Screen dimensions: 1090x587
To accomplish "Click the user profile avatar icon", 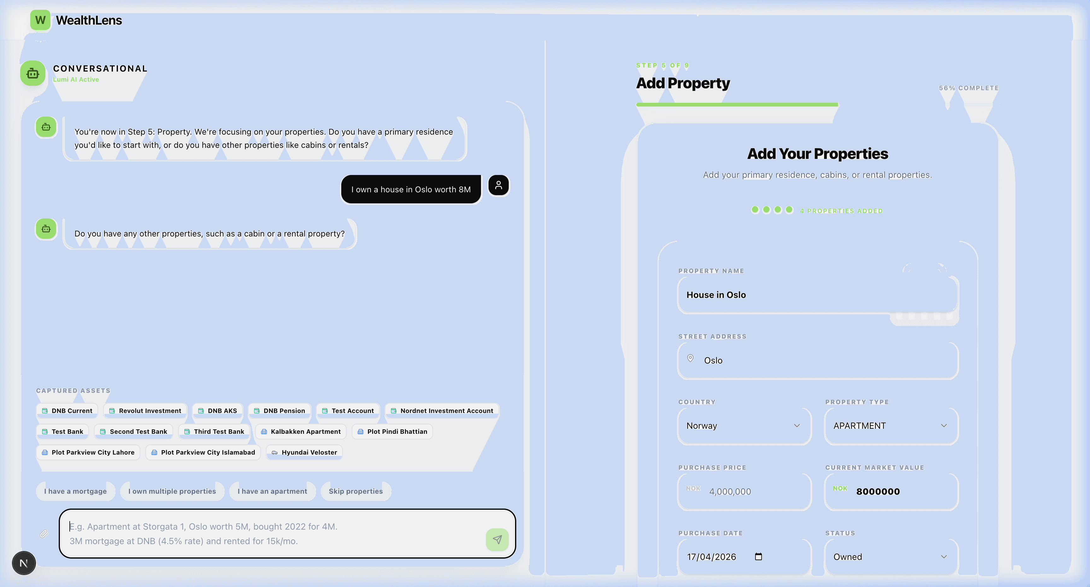I will click(498, 185).
